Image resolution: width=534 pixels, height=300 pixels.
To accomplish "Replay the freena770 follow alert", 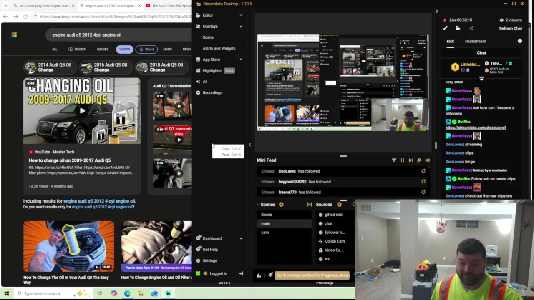I will click(x=423, y=192).
